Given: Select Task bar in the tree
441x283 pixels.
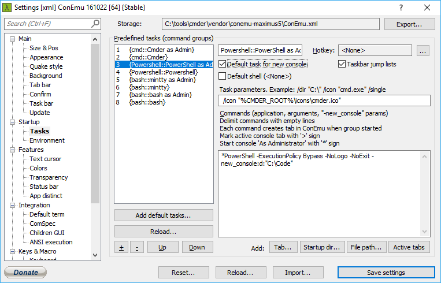Looking at the screenshot, I should click(x=42, y=103).
